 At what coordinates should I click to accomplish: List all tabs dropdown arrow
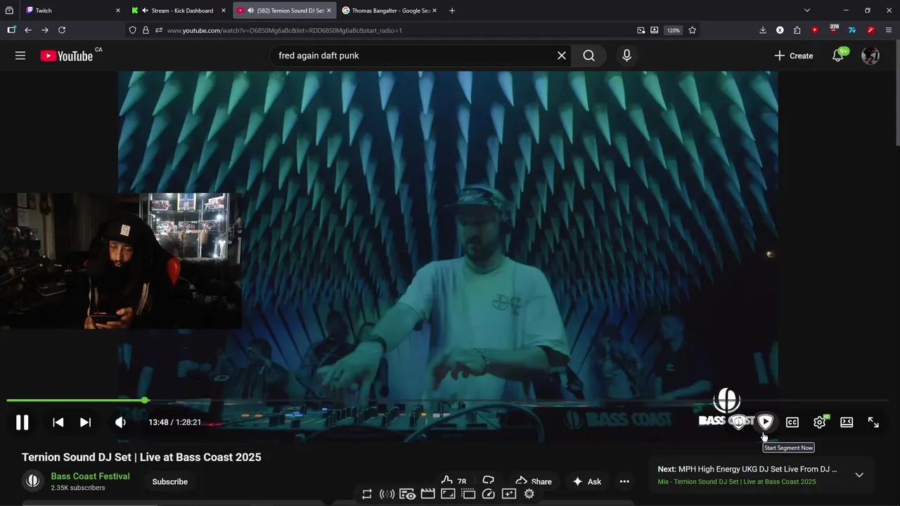coord(807,11)
